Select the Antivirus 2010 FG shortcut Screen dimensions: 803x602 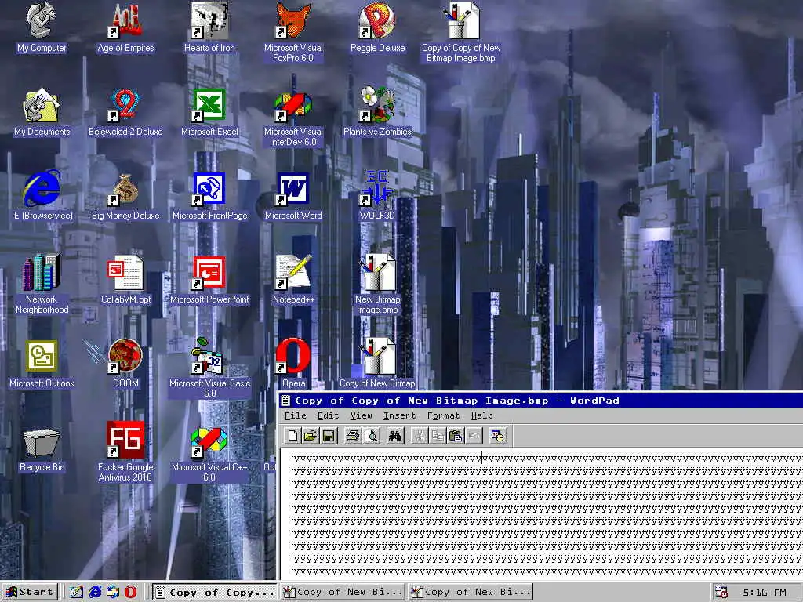click(125, 452)
